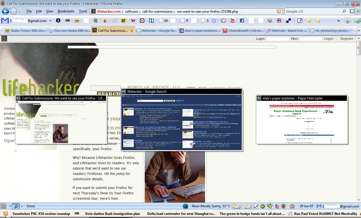
Task: Open the BBC bookmark icon
Action: (x=67, y=21)
